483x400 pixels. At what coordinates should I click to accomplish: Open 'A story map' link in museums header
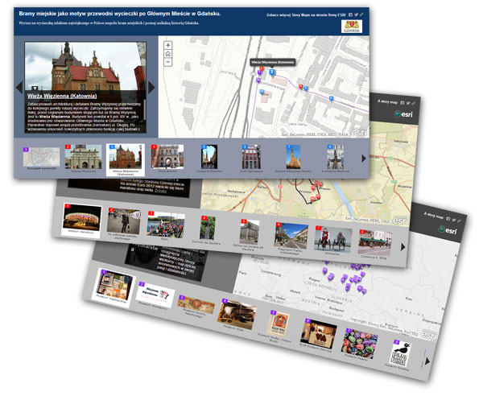coord(433,216)
